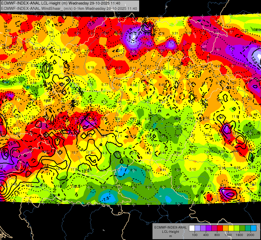The width and height of the screenshot is (261, 240).
Task: Select the bright blue swatch above 2000
Action: coord(254,228)
